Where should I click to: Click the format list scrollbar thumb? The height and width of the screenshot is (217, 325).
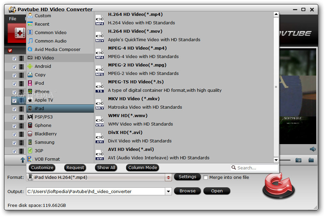click(x=276, y=87)
